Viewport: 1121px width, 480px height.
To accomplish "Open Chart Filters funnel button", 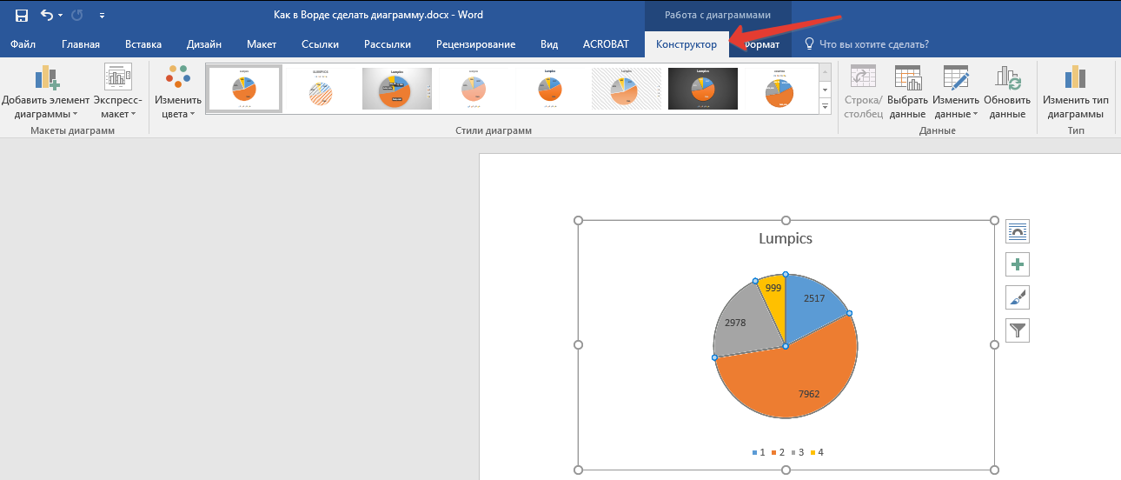I will [x=1018, y=330].
